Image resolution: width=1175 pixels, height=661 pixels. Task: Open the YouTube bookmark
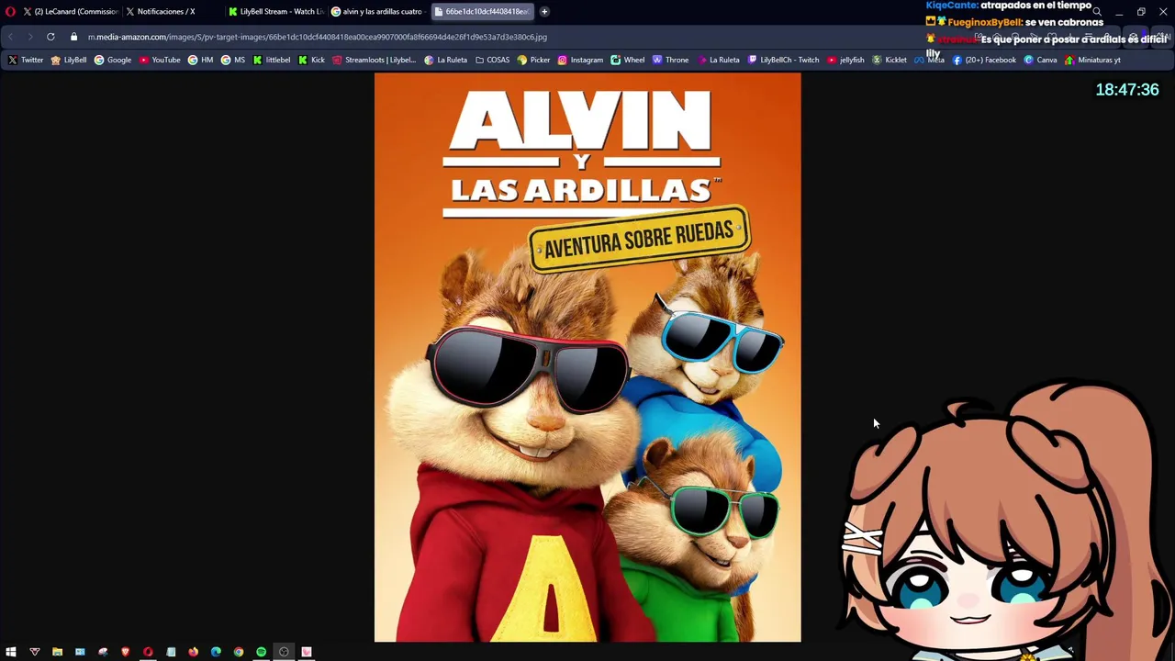160,60
